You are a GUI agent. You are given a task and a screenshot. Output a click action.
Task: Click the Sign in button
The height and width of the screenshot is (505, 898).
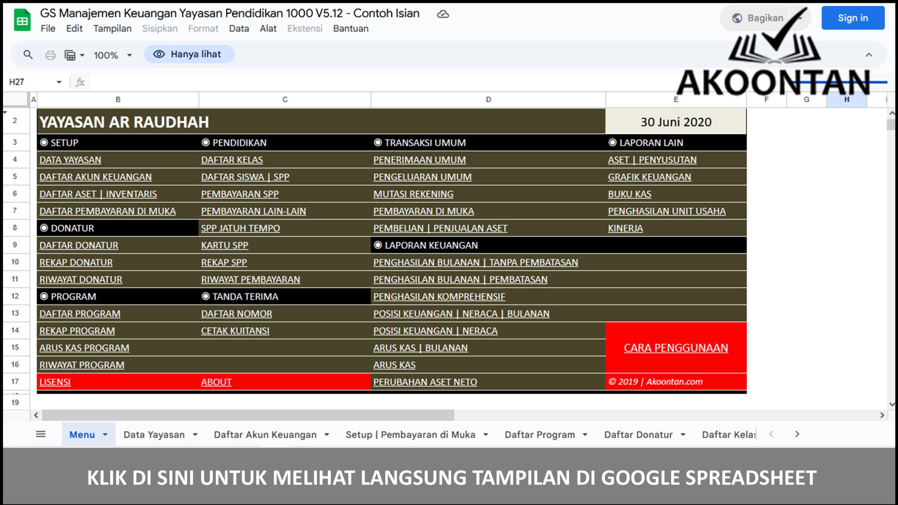click(x=853, y=18)
